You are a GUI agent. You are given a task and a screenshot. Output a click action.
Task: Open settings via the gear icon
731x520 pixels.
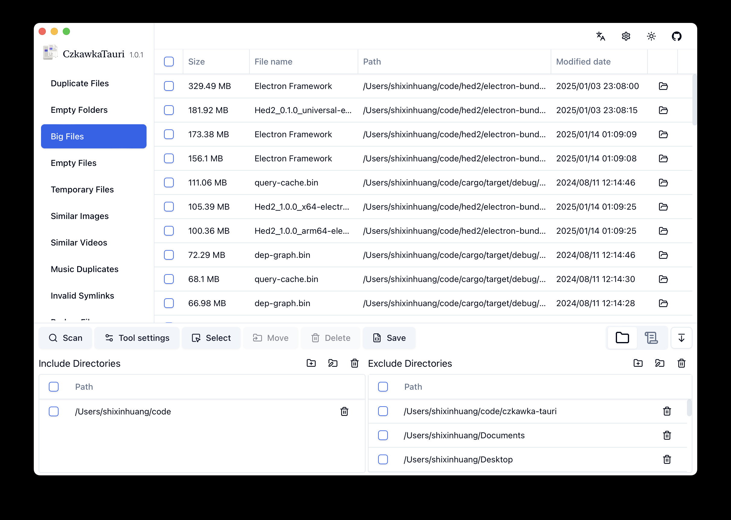626,36
